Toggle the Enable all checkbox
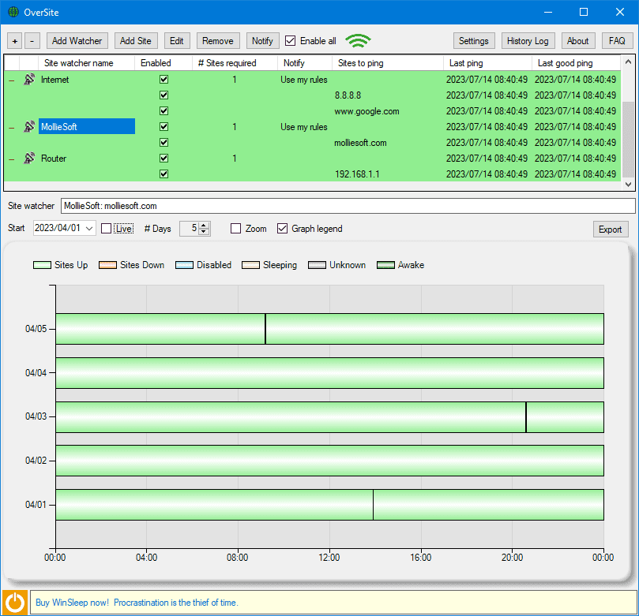The width and height of the screenshot is (639, 616). coord(290,41)
